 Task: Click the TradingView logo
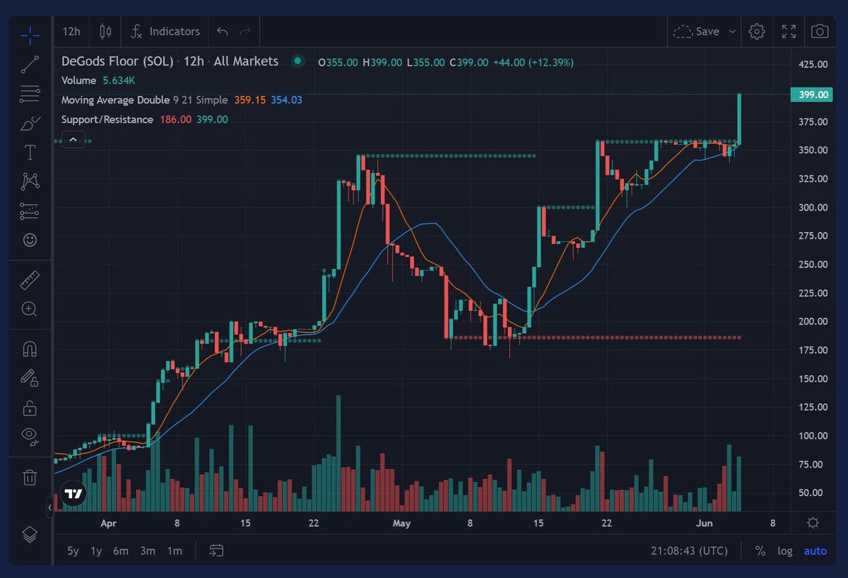[x=73, y=495]
